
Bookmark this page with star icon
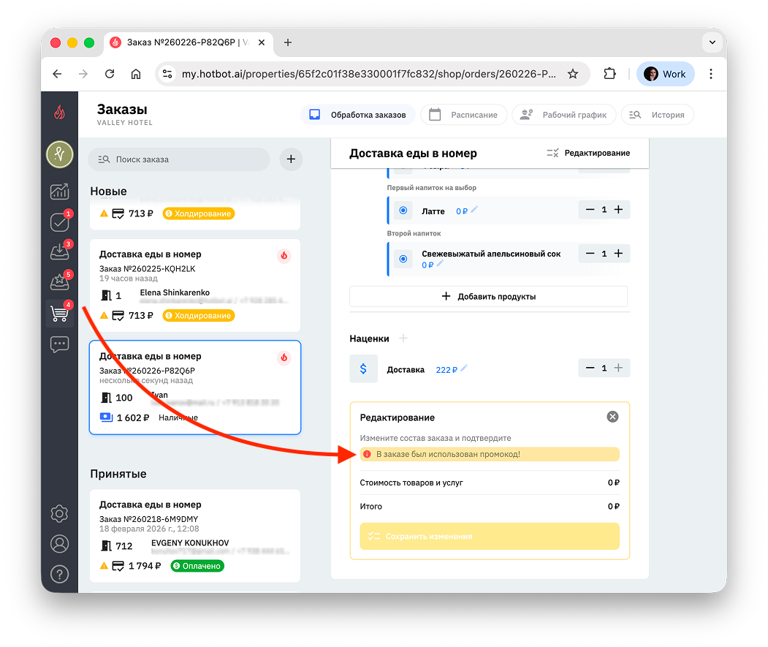[x=573, y=74]
